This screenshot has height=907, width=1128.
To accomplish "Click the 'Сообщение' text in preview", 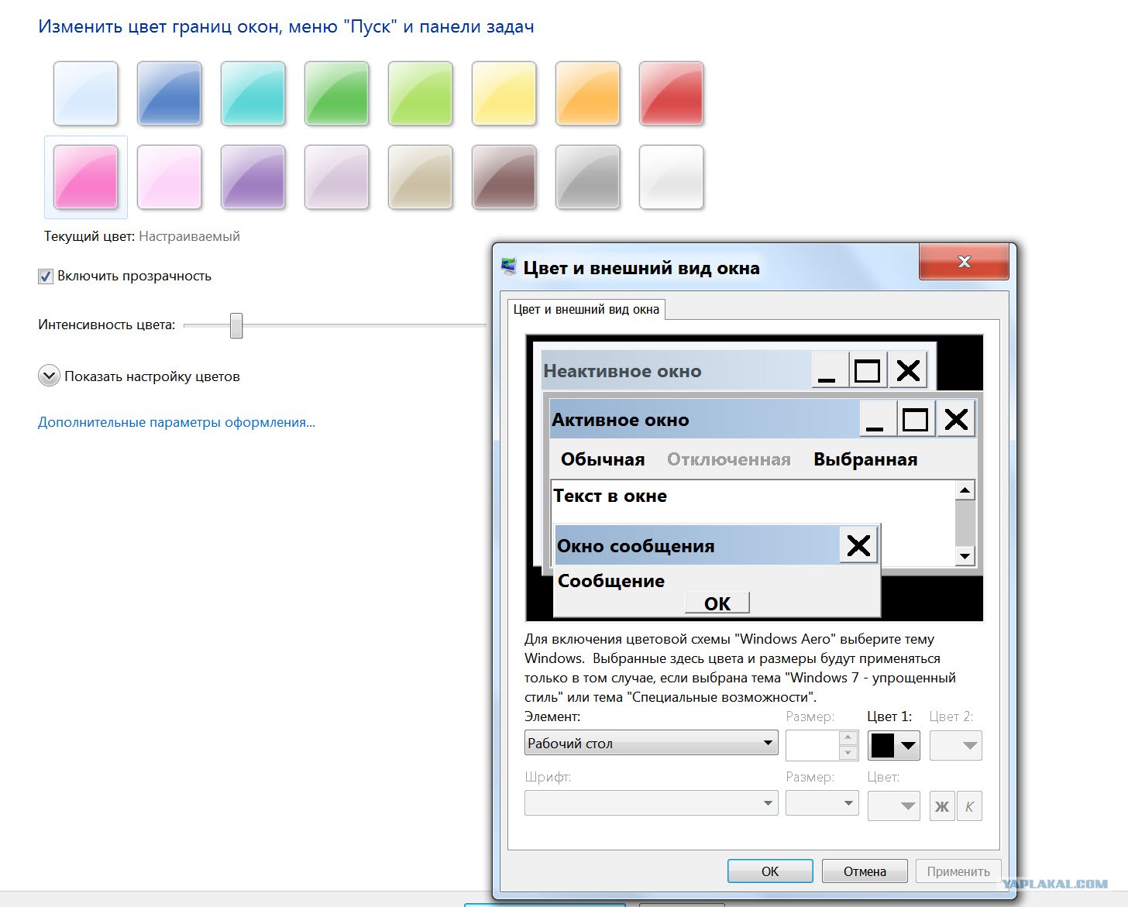I will [611, 582].
